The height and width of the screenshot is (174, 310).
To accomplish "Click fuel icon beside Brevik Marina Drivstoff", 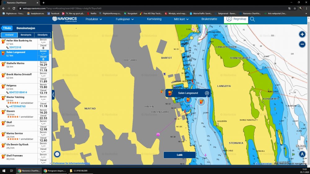I will tap(3, 75).
